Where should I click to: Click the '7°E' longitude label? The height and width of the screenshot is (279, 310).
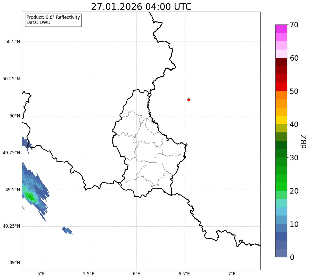[x=232, y=274]
